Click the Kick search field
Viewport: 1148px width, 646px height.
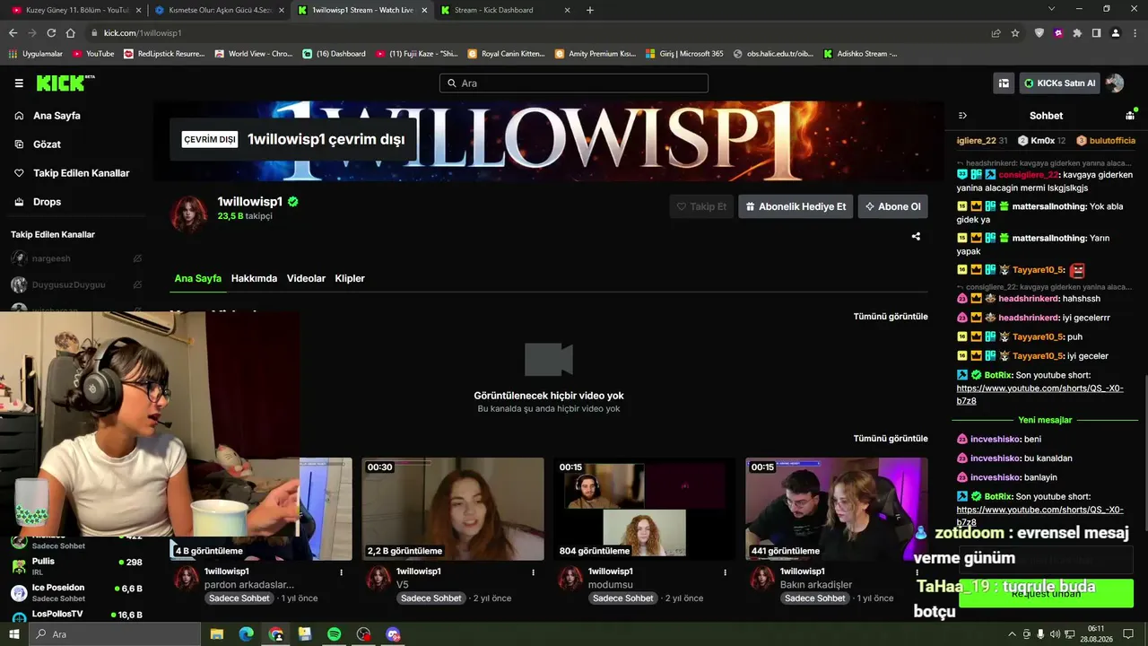[574, 83]
